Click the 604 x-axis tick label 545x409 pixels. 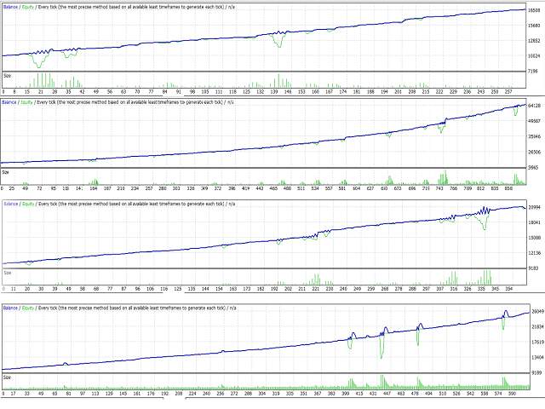point(356,188)
